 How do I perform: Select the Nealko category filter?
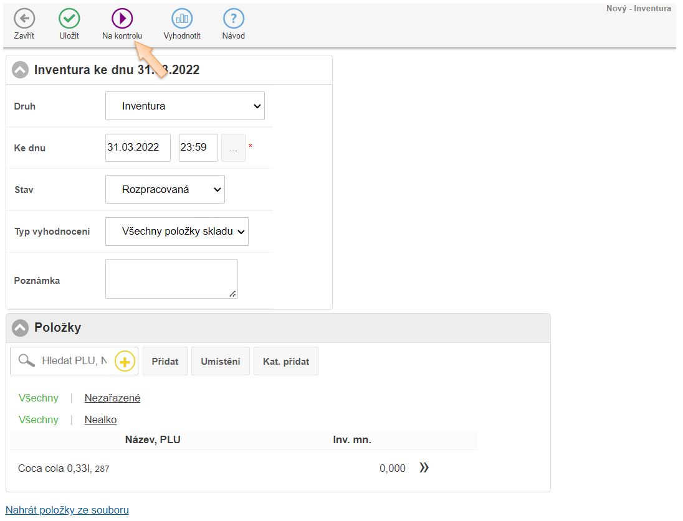click(x=100, y=420)
